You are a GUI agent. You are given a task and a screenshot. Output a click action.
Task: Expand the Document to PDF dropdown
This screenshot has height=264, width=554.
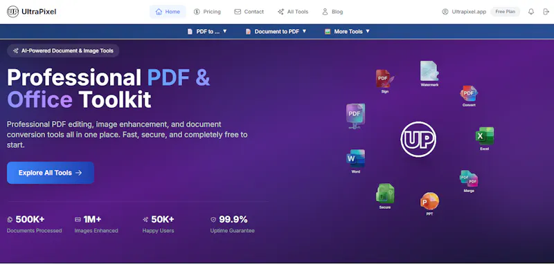pyautogui.click(x=276, y=31)
